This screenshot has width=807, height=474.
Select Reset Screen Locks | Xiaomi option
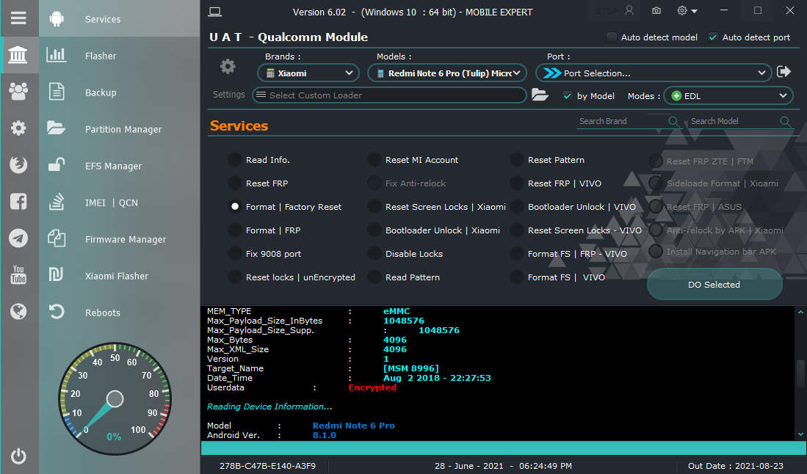(x=374, y=207)
